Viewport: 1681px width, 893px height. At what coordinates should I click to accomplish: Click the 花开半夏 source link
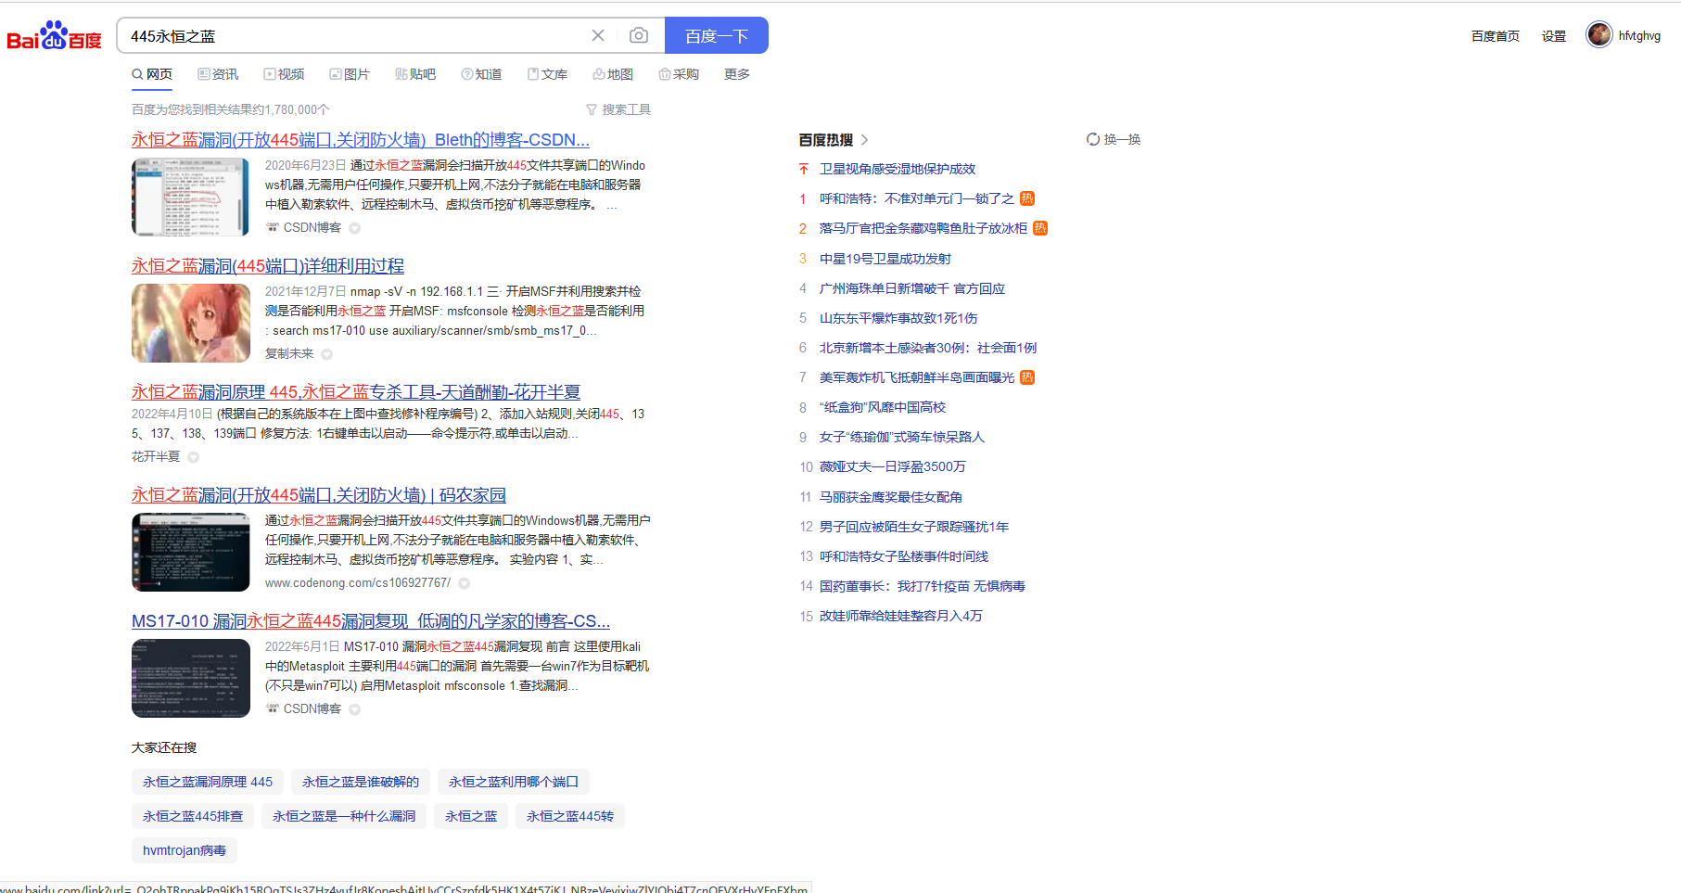156,457
